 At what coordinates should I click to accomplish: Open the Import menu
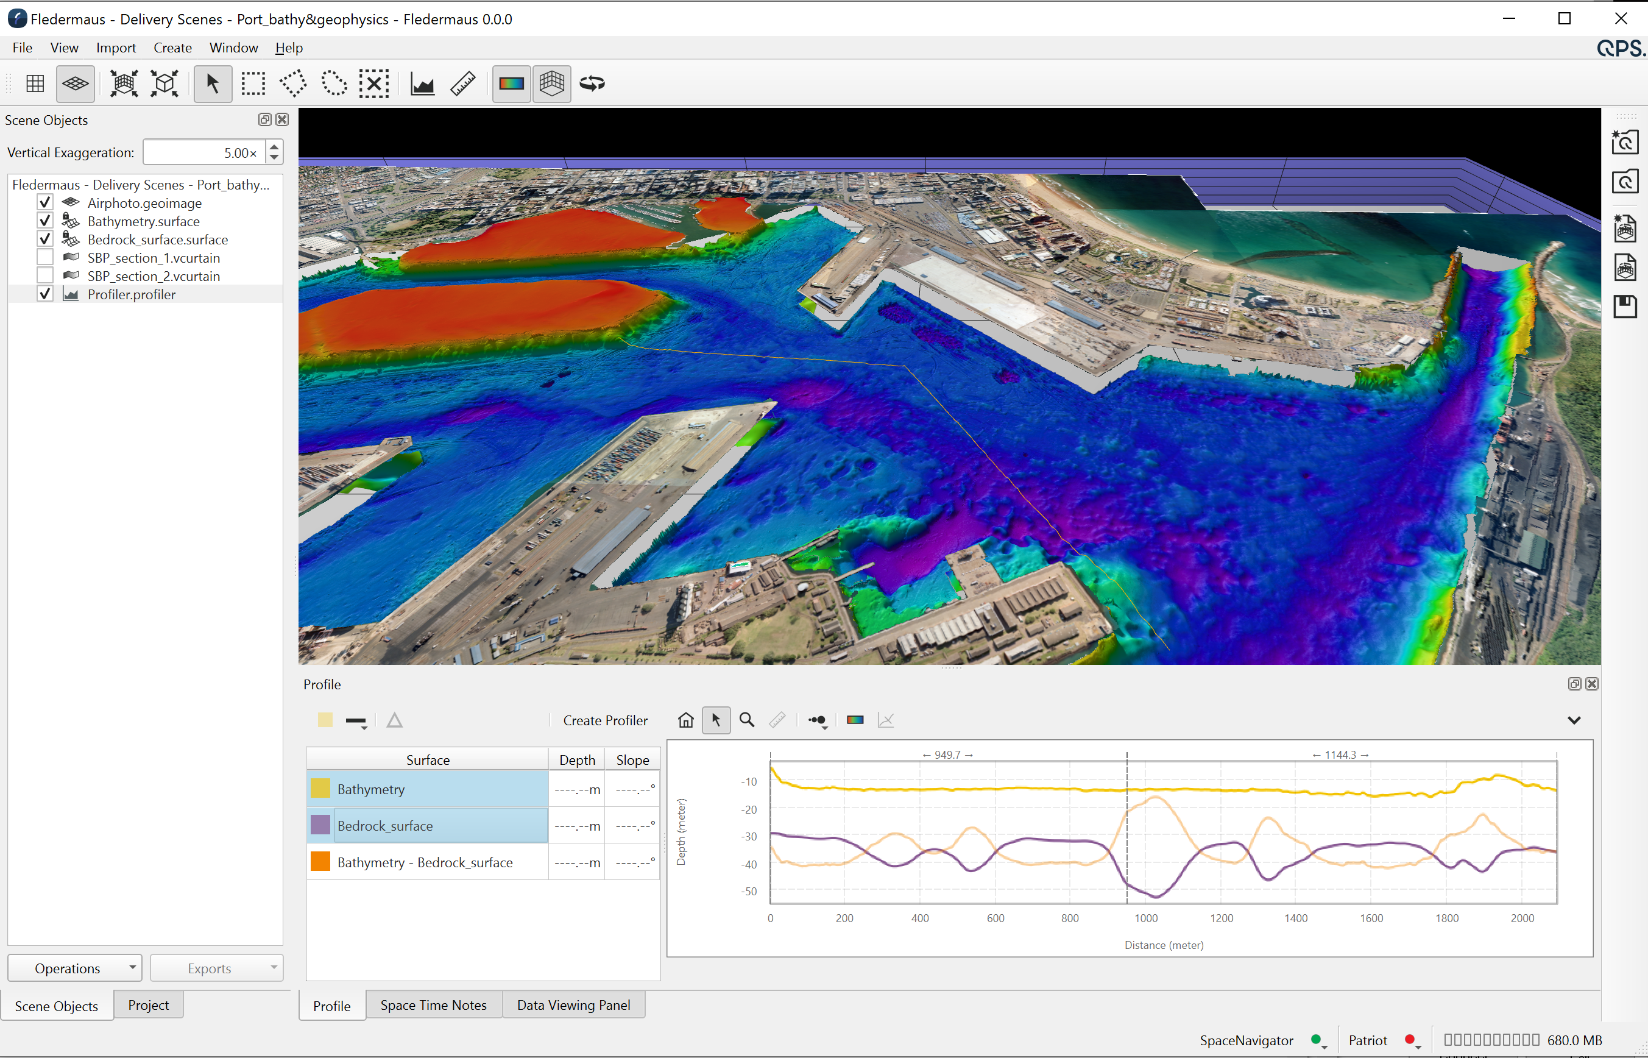click(115, 48)
